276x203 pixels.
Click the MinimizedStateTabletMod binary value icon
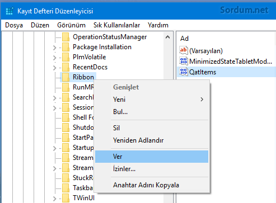tap(183, 61)
